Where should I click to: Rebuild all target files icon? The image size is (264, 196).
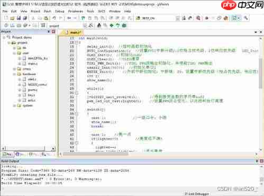[x=19, y=25]
